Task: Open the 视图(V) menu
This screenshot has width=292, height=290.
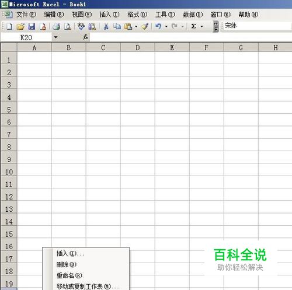Action: point(82,15)
